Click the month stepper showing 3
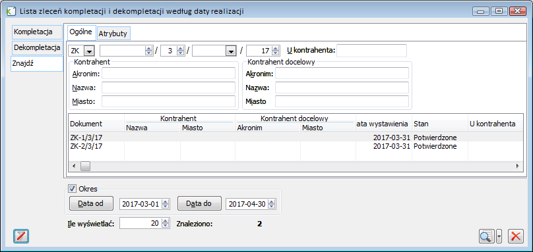 [173, 51]
